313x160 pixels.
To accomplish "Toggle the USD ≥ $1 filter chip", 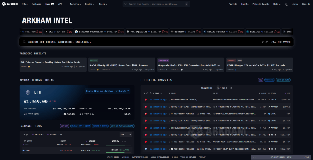I will click(269, 80).
